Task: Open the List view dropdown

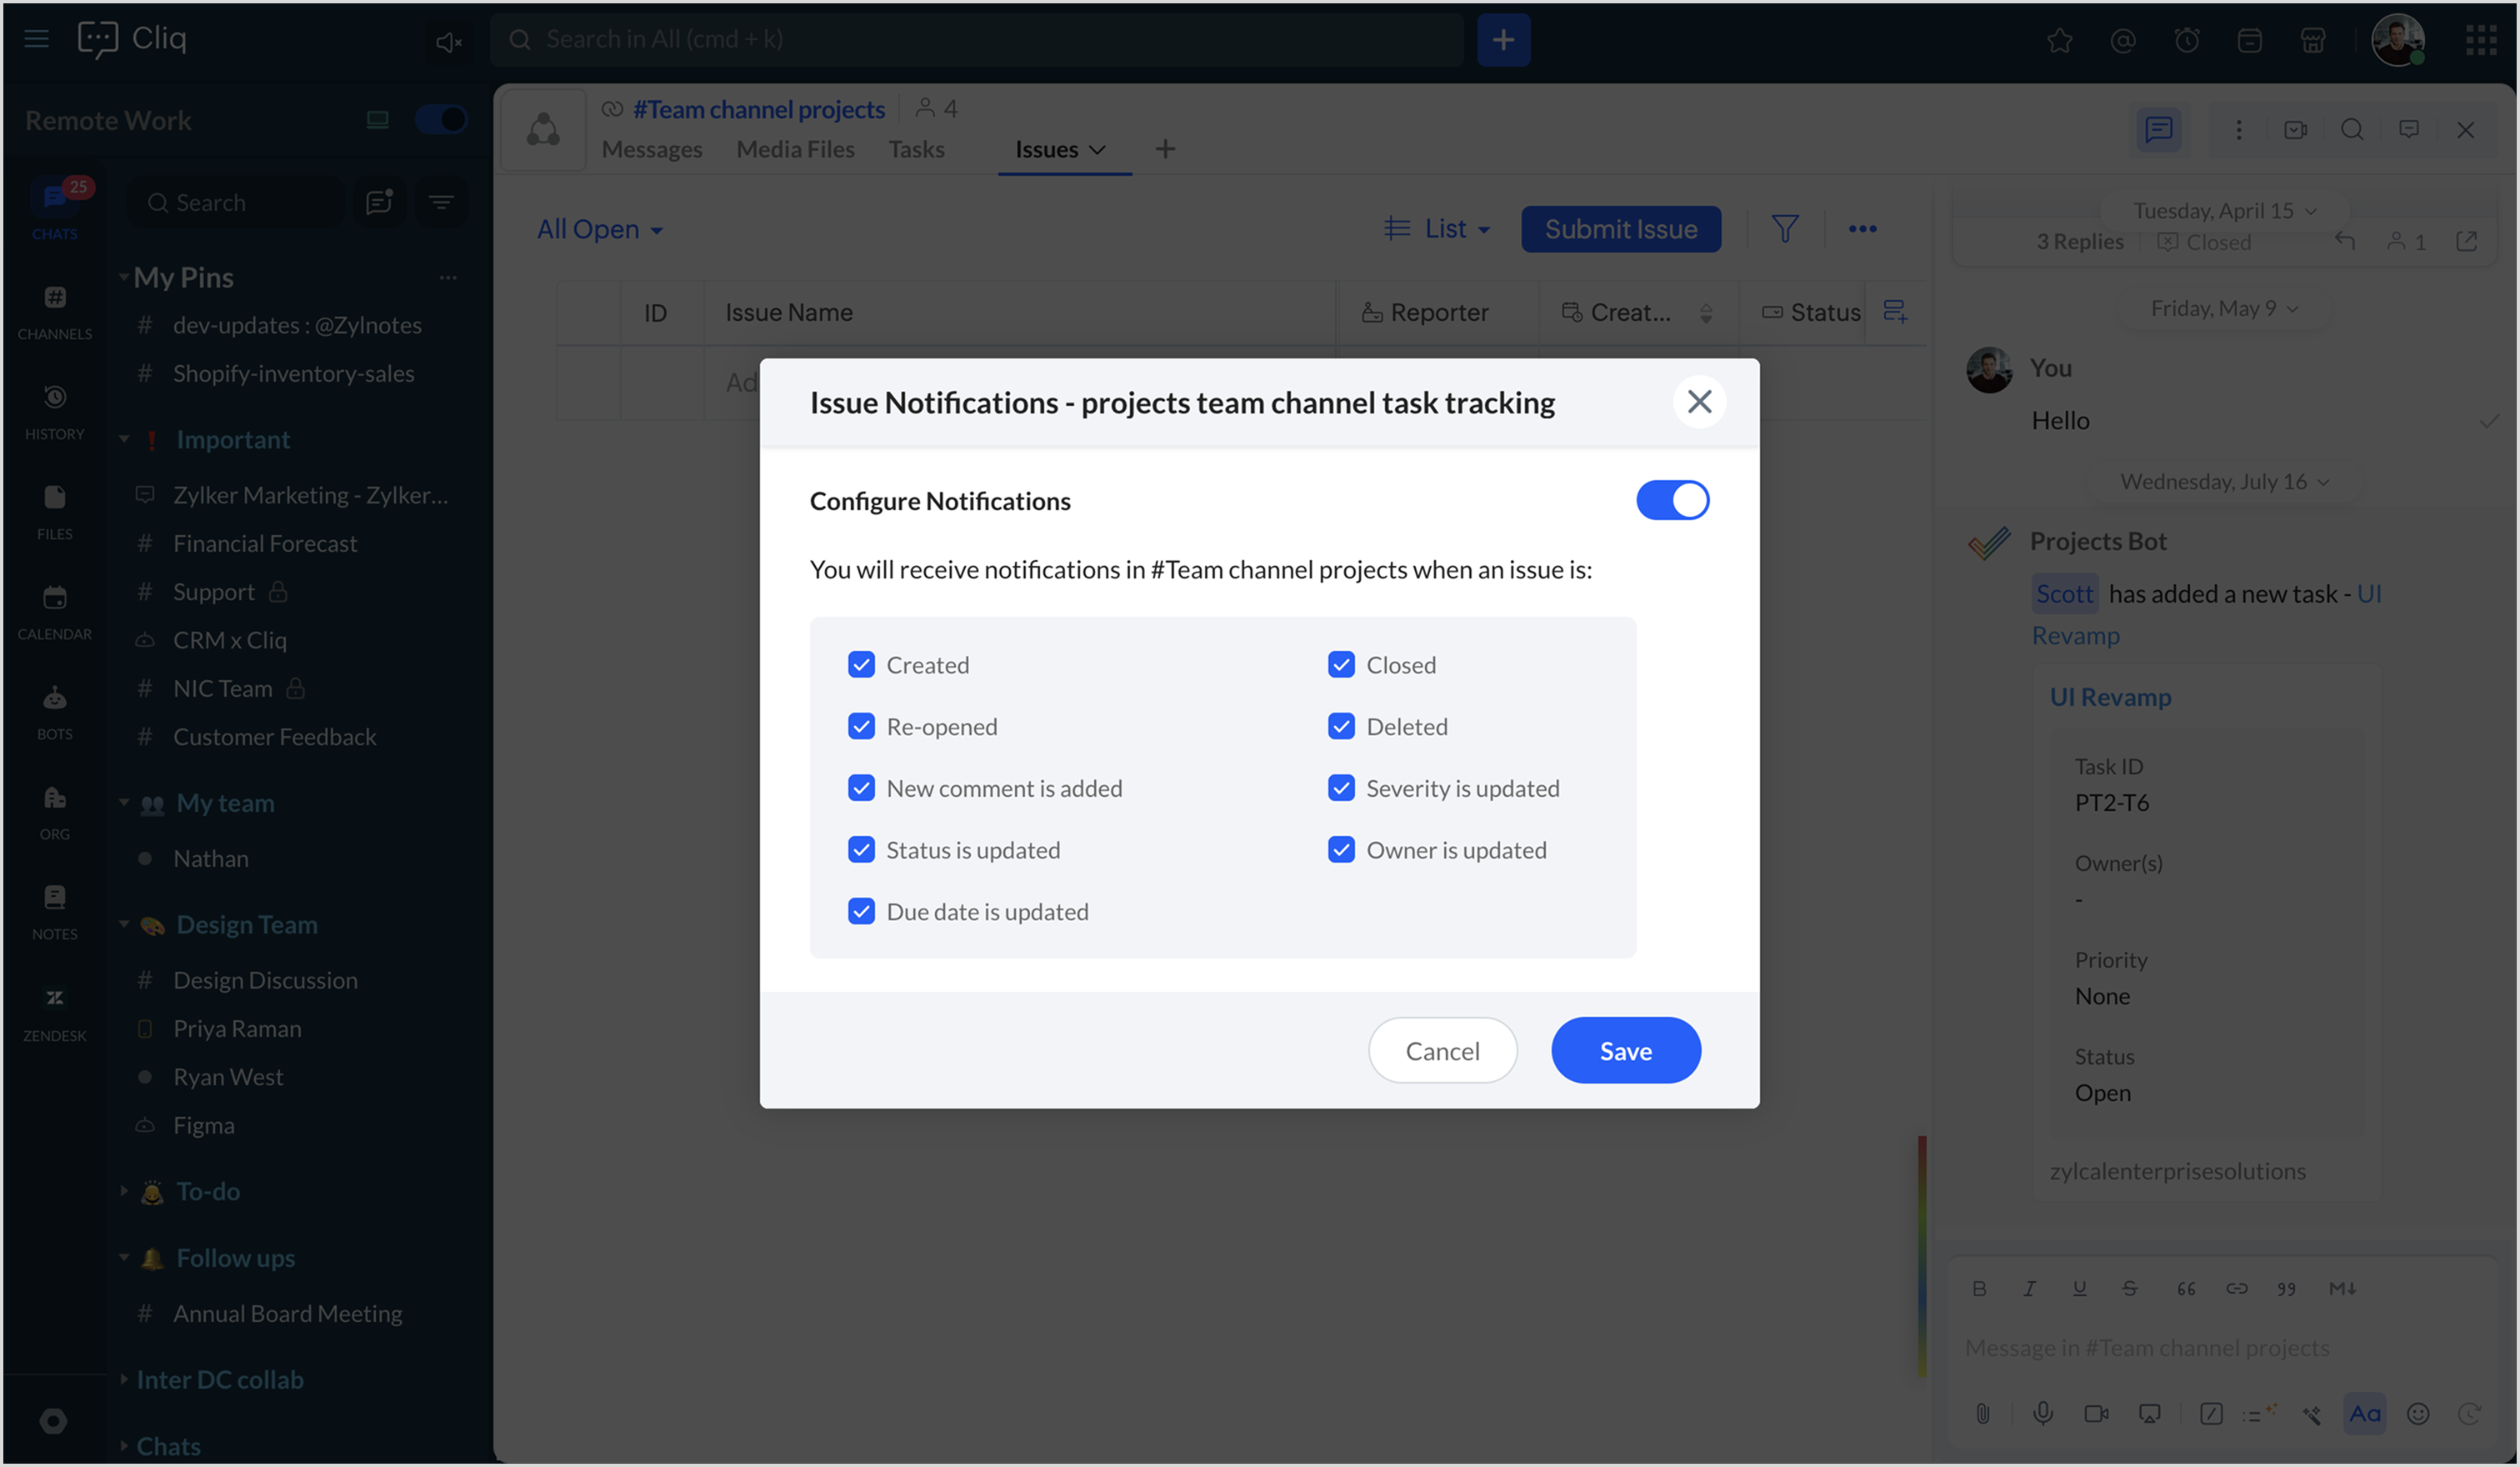Action: 1437,229
